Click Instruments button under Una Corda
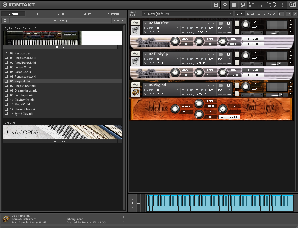Screen dimensions: 298x228 tap(60, 141)
